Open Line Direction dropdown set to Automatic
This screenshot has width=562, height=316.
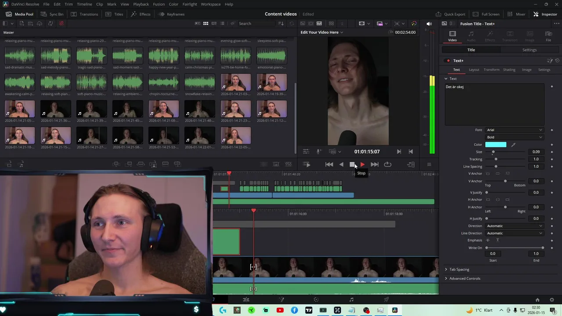pyautogui.click(x=514, y=233)
